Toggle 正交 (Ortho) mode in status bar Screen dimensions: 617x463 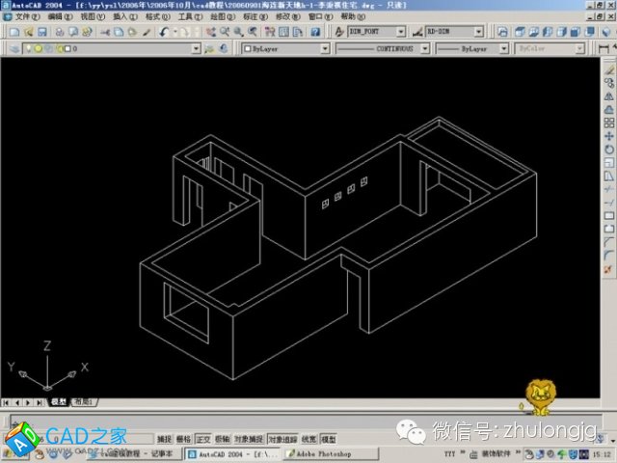click(x=203, y=437)
